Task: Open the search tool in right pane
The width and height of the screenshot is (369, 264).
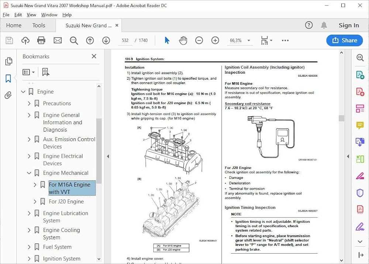Action: pyautogui.click(x=360, y=58)
